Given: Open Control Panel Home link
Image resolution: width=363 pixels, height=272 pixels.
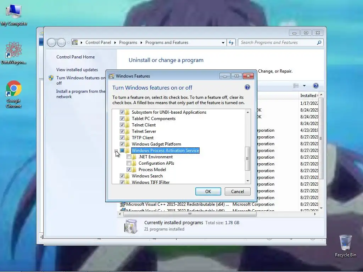Looking at the screenshot, I should [x=76, y=57].
